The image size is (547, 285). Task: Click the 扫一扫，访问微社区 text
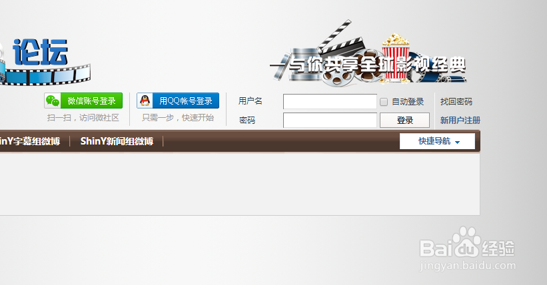(x=83, y=118)
